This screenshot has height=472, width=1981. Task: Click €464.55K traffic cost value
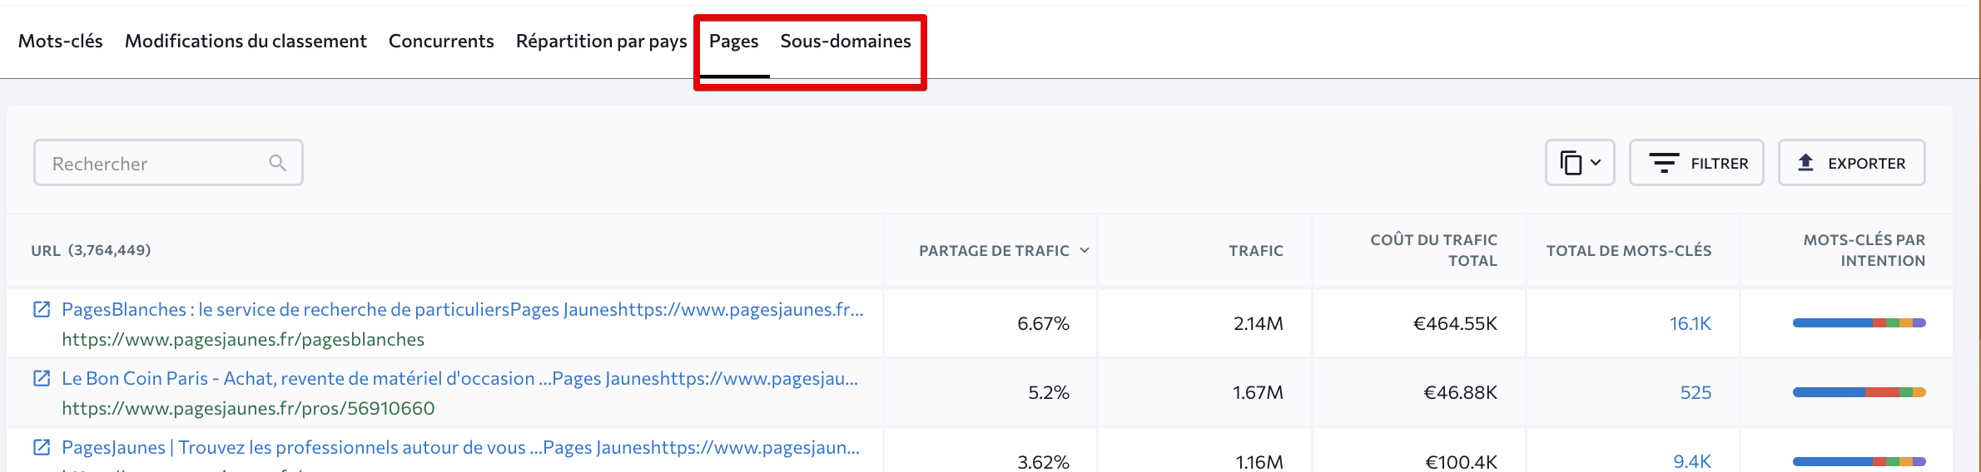tap(1455, 323)
